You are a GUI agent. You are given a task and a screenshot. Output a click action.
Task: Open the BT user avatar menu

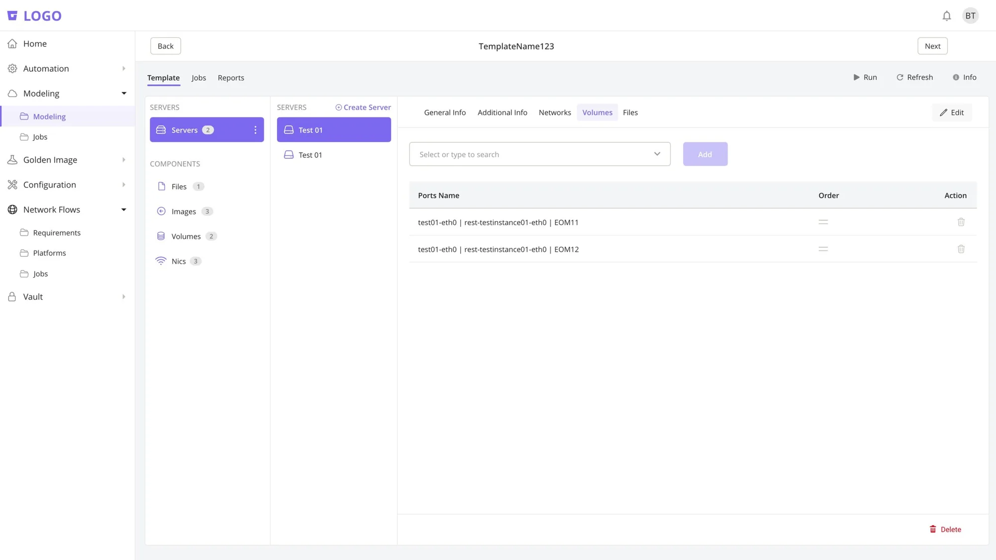[x=970, y=16]
